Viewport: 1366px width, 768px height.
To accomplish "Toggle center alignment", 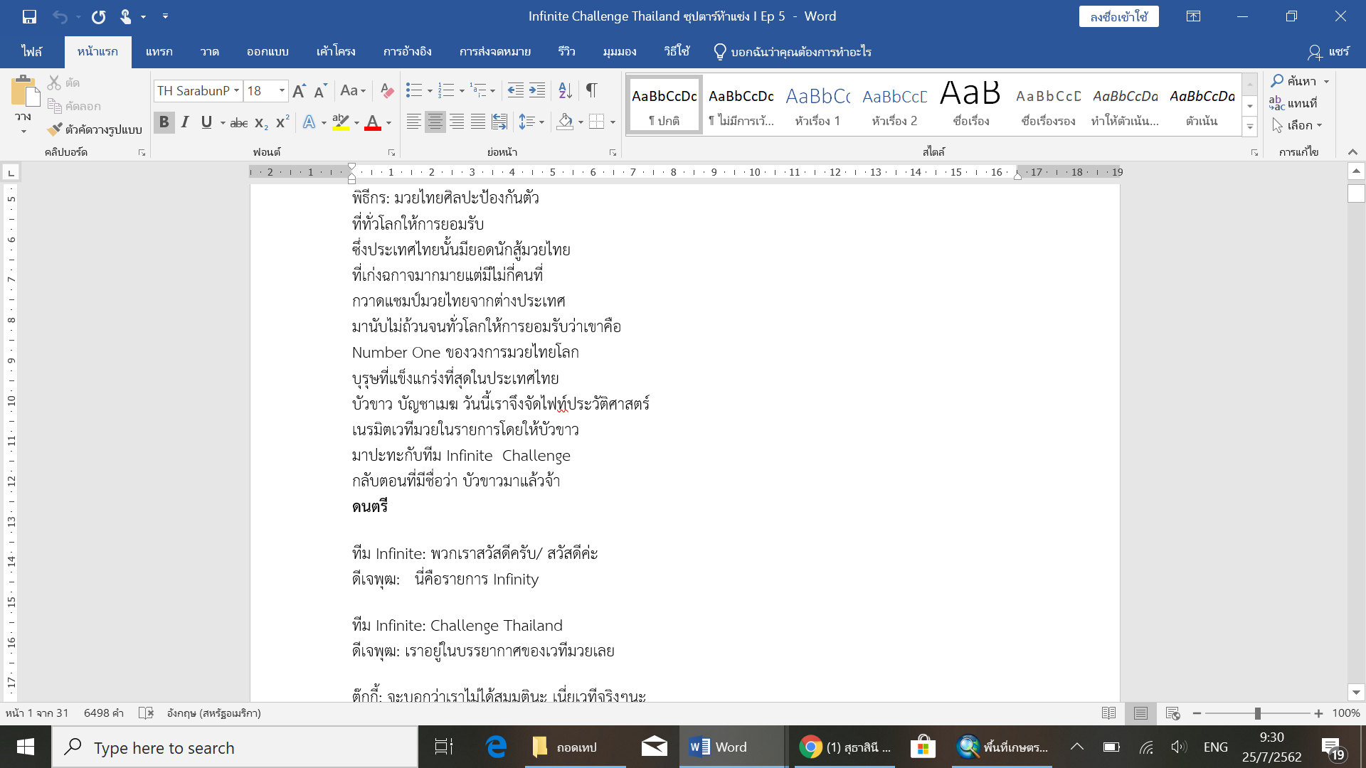I will coord(435,122).
